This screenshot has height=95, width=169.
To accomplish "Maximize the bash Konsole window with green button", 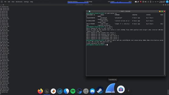I will coord(162,11).
